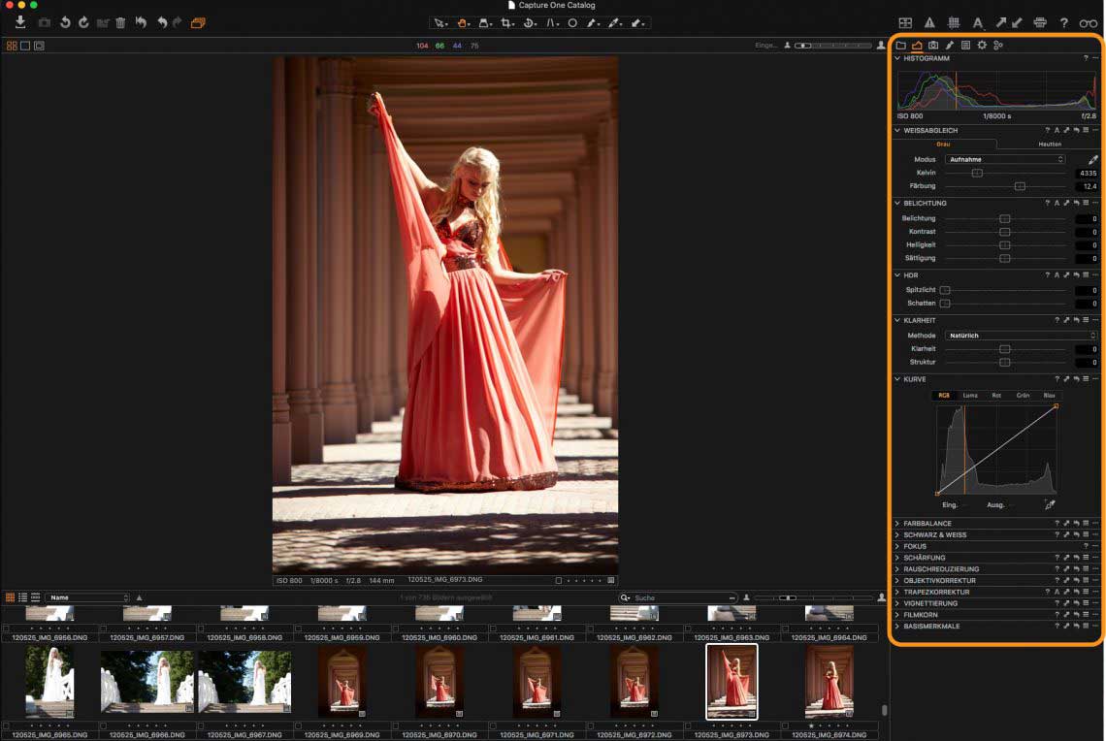Click the Import images icon
The width and height of the screenshot is (1106, 741).
pos(19,22)
